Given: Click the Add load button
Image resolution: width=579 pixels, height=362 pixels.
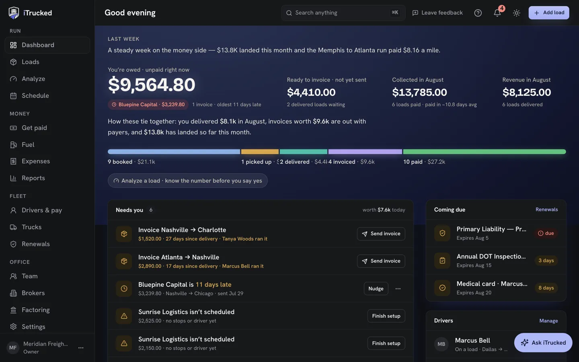Looking at the screenshot, I should (x=549, y=13).
